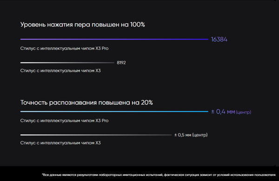The width and height of the screenshot is (279, 181).
Task: Click the footnote starting "*Все данные являются"
Action: click(159, 175)
